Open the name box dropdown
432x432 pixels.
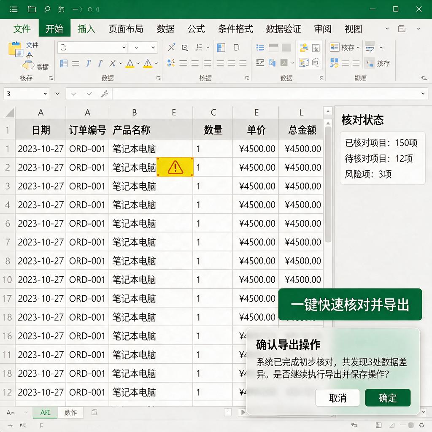[46, 94]
